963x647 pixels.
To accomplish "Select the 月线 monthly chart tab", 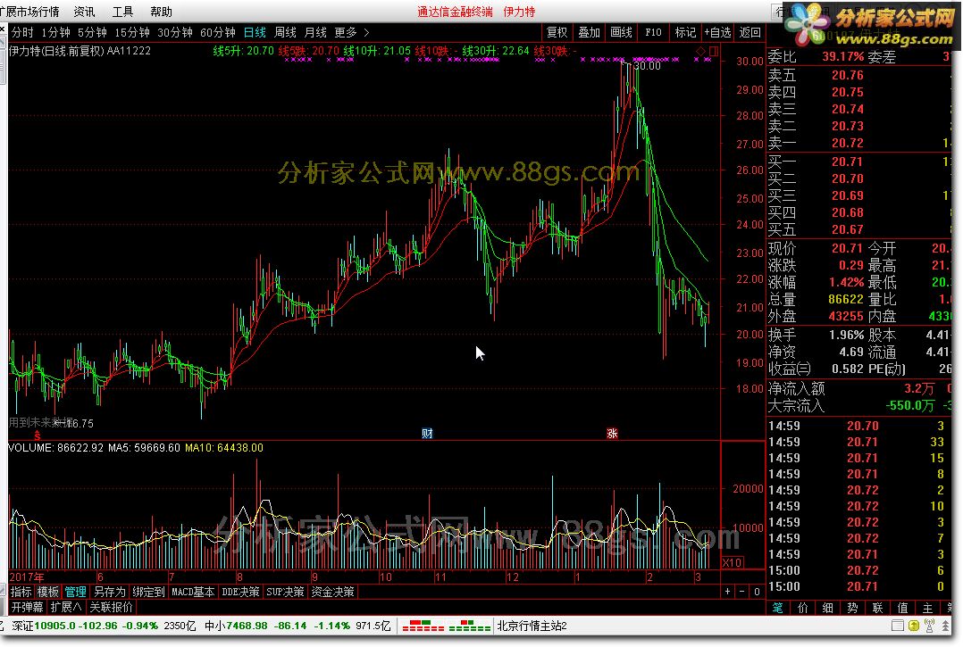I will (x=315, y=32).
